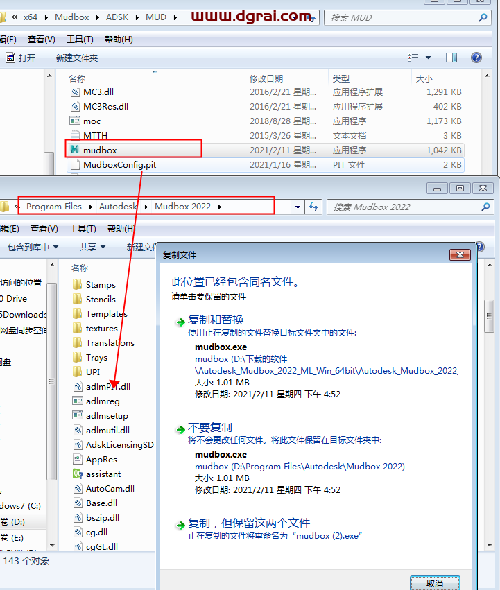Click 新建文件夹 in MUD window toolbar
Viewport: 500px width, 590px height.
pos(77,58)
